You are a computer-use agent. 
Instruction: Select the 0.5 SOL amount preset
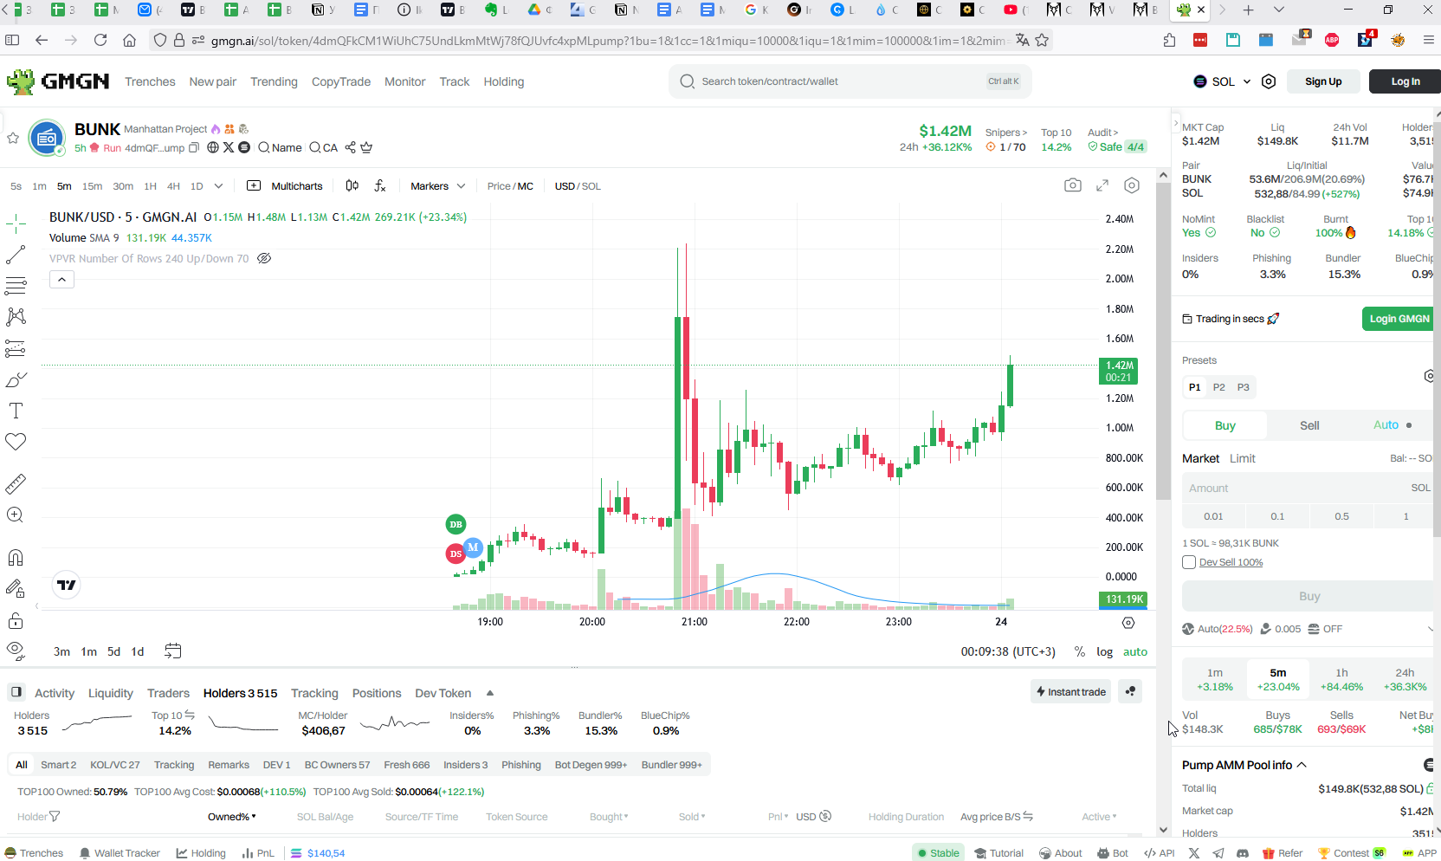pos(1341,516)
